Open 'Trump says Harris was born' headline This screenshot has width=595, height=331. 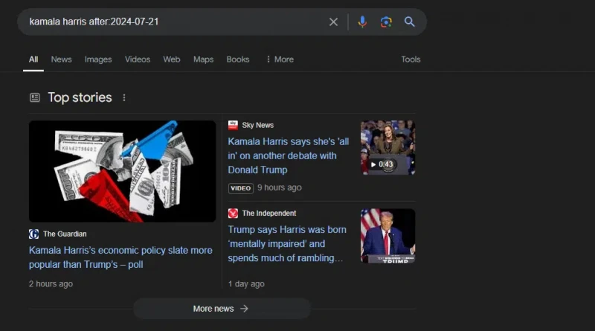coord(287,244)
